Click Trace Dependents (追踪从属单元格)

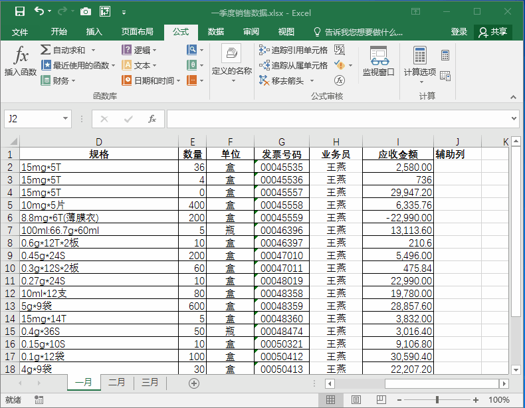[x=293, y=65]
